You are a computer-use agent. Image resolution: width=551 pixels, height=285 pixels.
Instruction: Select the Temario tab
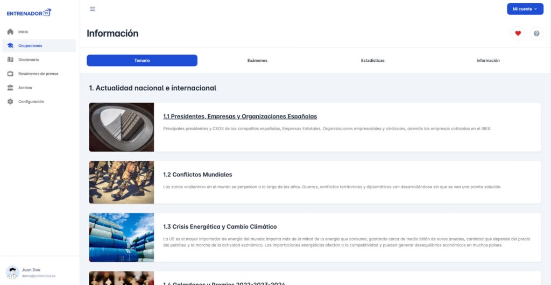(x=142, y=61)
